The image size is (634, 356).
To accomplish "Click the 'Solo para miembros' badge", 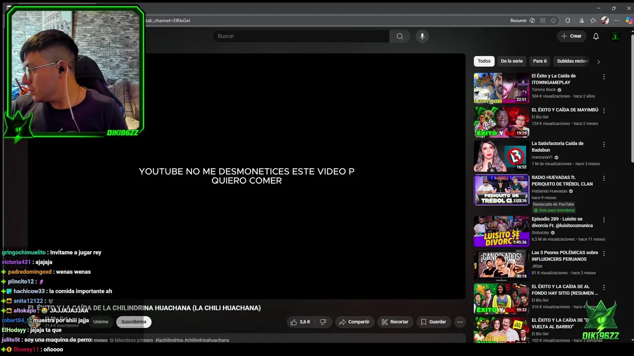I will (x=553, y=210).
